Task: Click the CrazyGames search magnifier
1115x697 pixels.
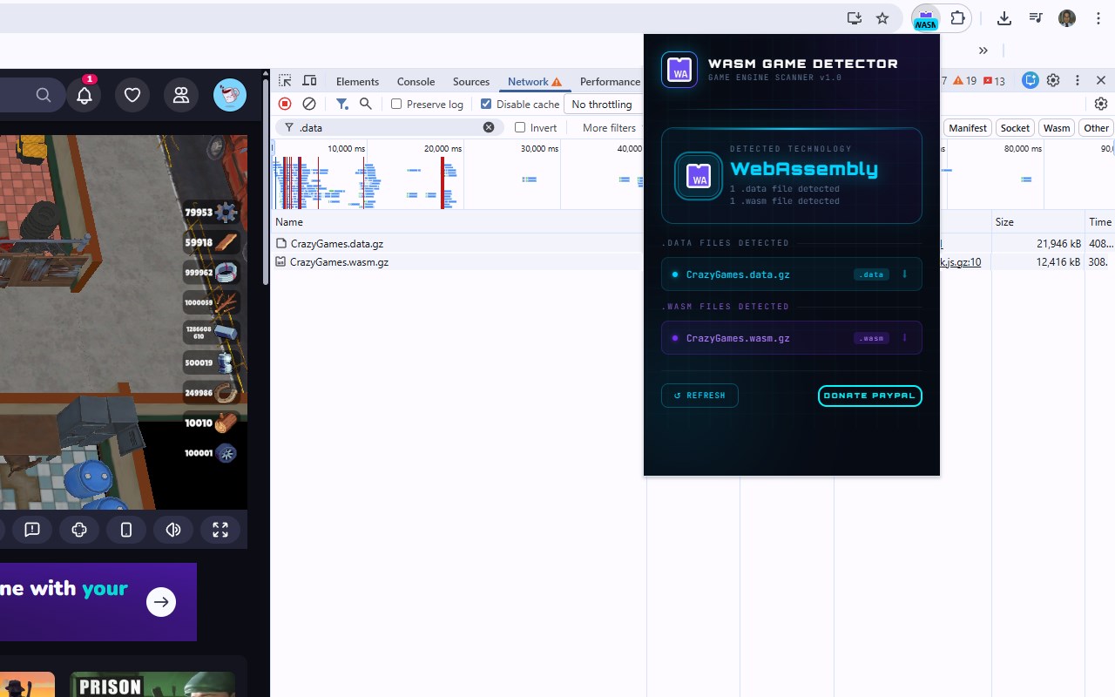Action: 44,95
